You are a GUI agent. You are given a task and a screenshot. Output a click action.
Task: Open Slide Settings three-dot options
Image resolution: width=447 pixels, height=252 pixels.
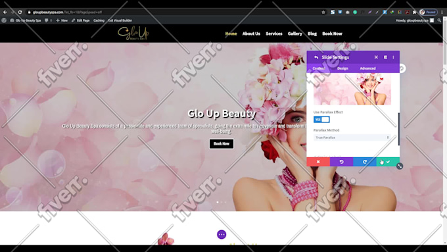pos(393,57)
